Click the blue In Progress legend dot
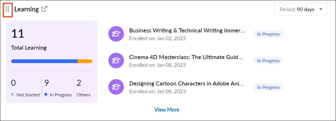Viewport: 336px width, 121px height. (x=46, y=95)
